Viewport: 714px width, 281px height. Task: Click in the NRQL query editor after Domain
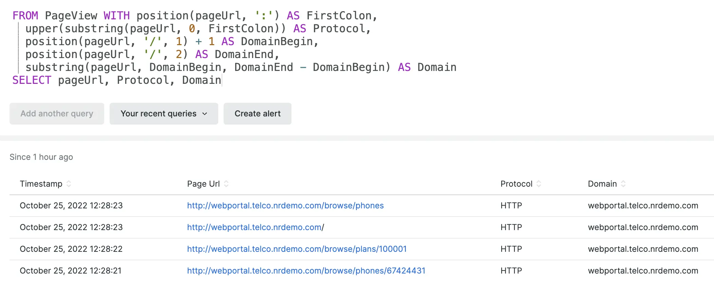tap(222, 80)
